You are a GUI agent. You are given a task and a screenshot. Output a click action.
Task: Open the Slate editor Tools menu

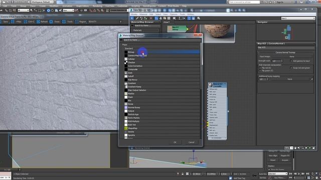(182, 14)
